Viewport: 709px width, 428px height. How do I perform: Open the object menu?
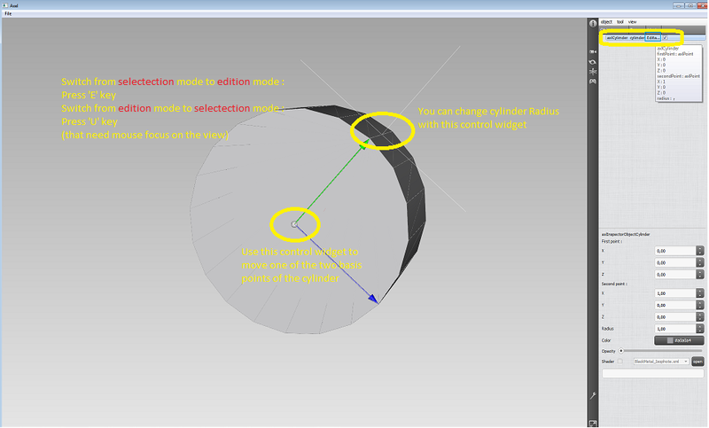click(x=606, y=21)
